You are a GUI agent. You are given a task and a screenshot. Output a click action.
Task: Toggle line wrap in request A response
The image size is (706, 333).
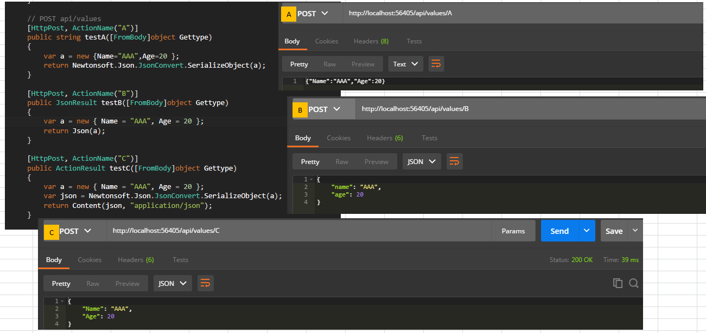click(436, 64)
